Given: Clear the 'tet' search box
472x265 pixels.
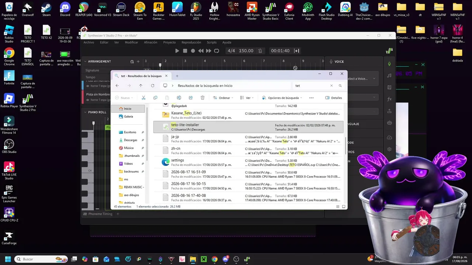Looking at the screenshot, I should click(331, 86).
